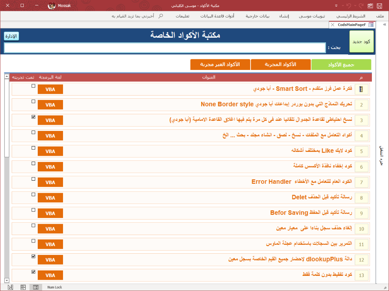Open the تبويبات موسى ribbon tab
389x291 pixels.
(312, 16)
